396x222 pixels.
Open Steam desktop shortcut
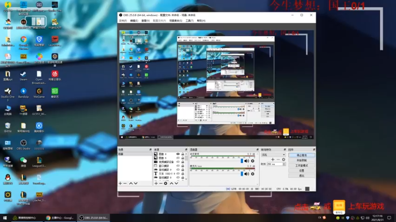pyautogui.click(x=23, y=76)
